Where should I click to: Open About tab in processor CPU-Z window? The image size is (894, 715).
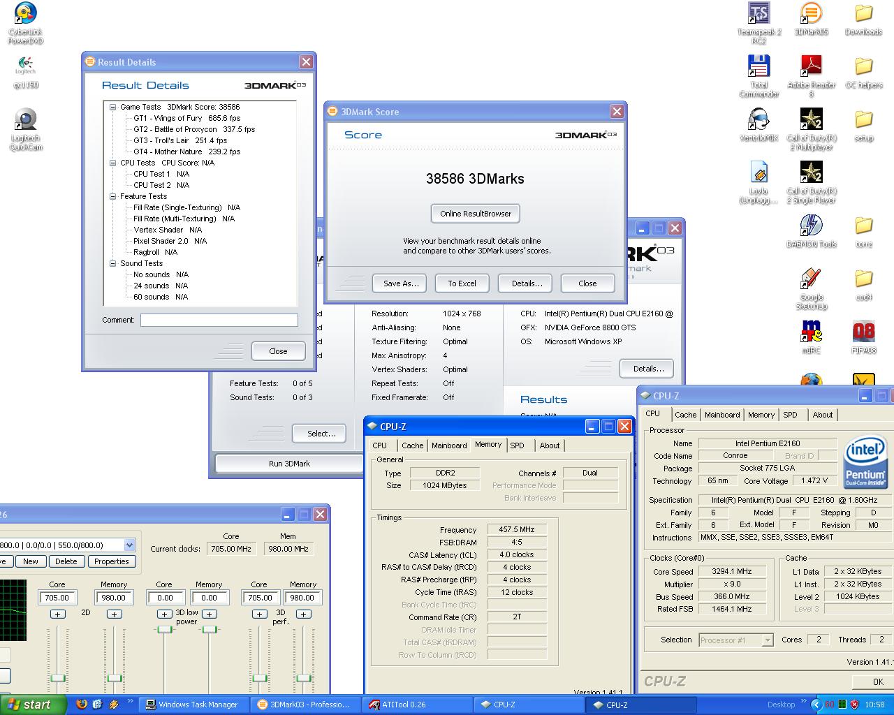point(823,415)
